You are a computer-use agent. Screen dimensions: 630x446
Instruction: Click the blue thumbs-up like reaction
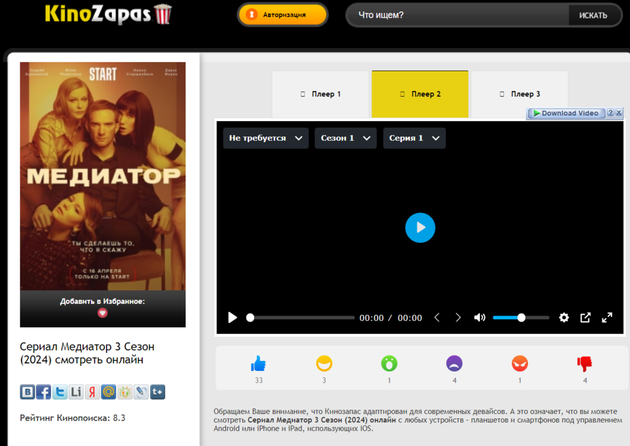[258, 364]
